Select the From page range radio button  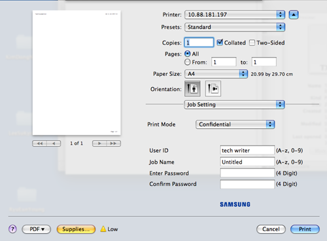click(x=188, y=62)
